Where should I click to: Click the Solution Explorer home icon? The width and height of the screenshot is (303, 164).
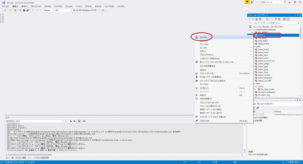[257, 19]
